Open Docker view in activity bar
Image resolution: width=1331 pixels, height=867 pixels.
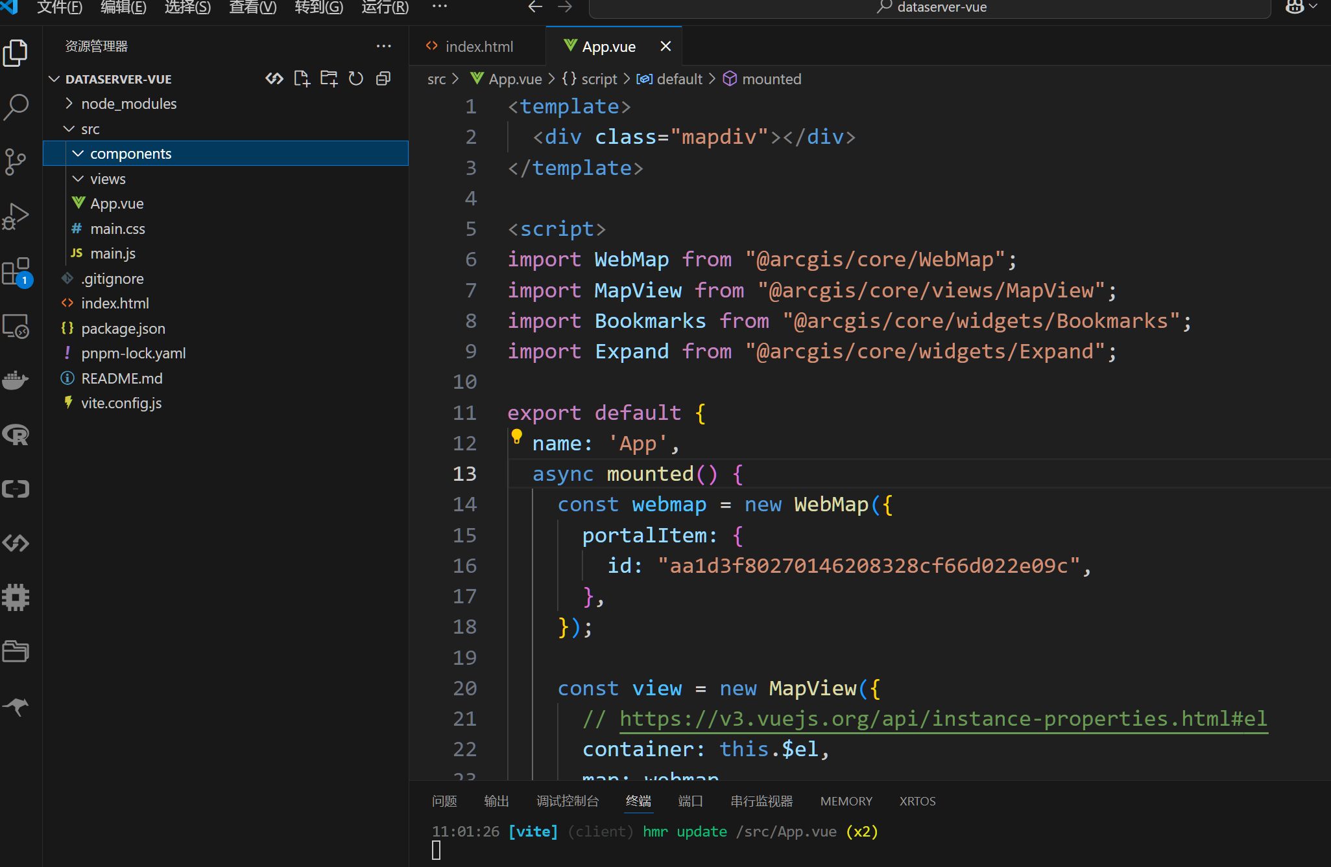(x=16, y=380)
